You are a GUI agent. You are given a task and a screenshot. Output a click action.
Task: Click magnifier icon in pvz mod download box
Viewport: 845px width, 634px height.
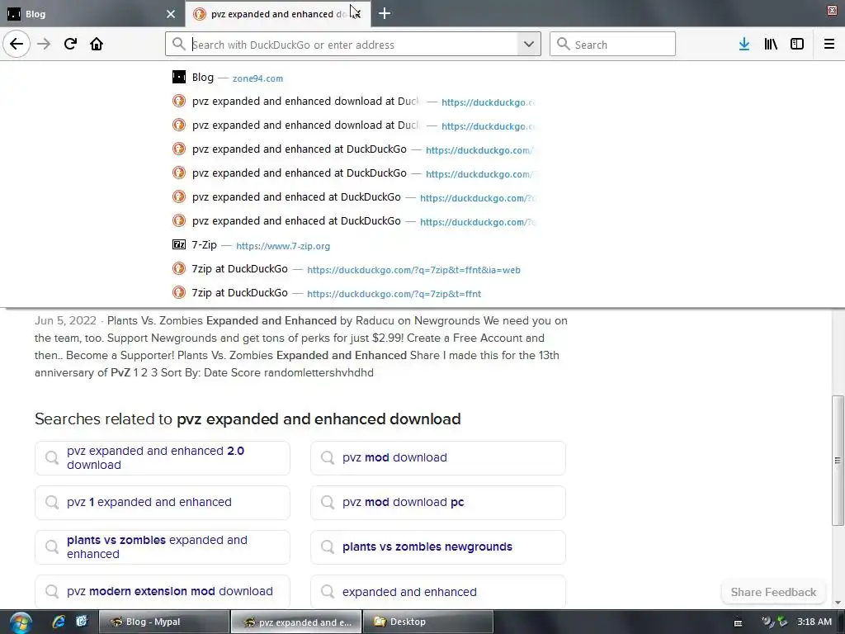(x=327, y=457)
